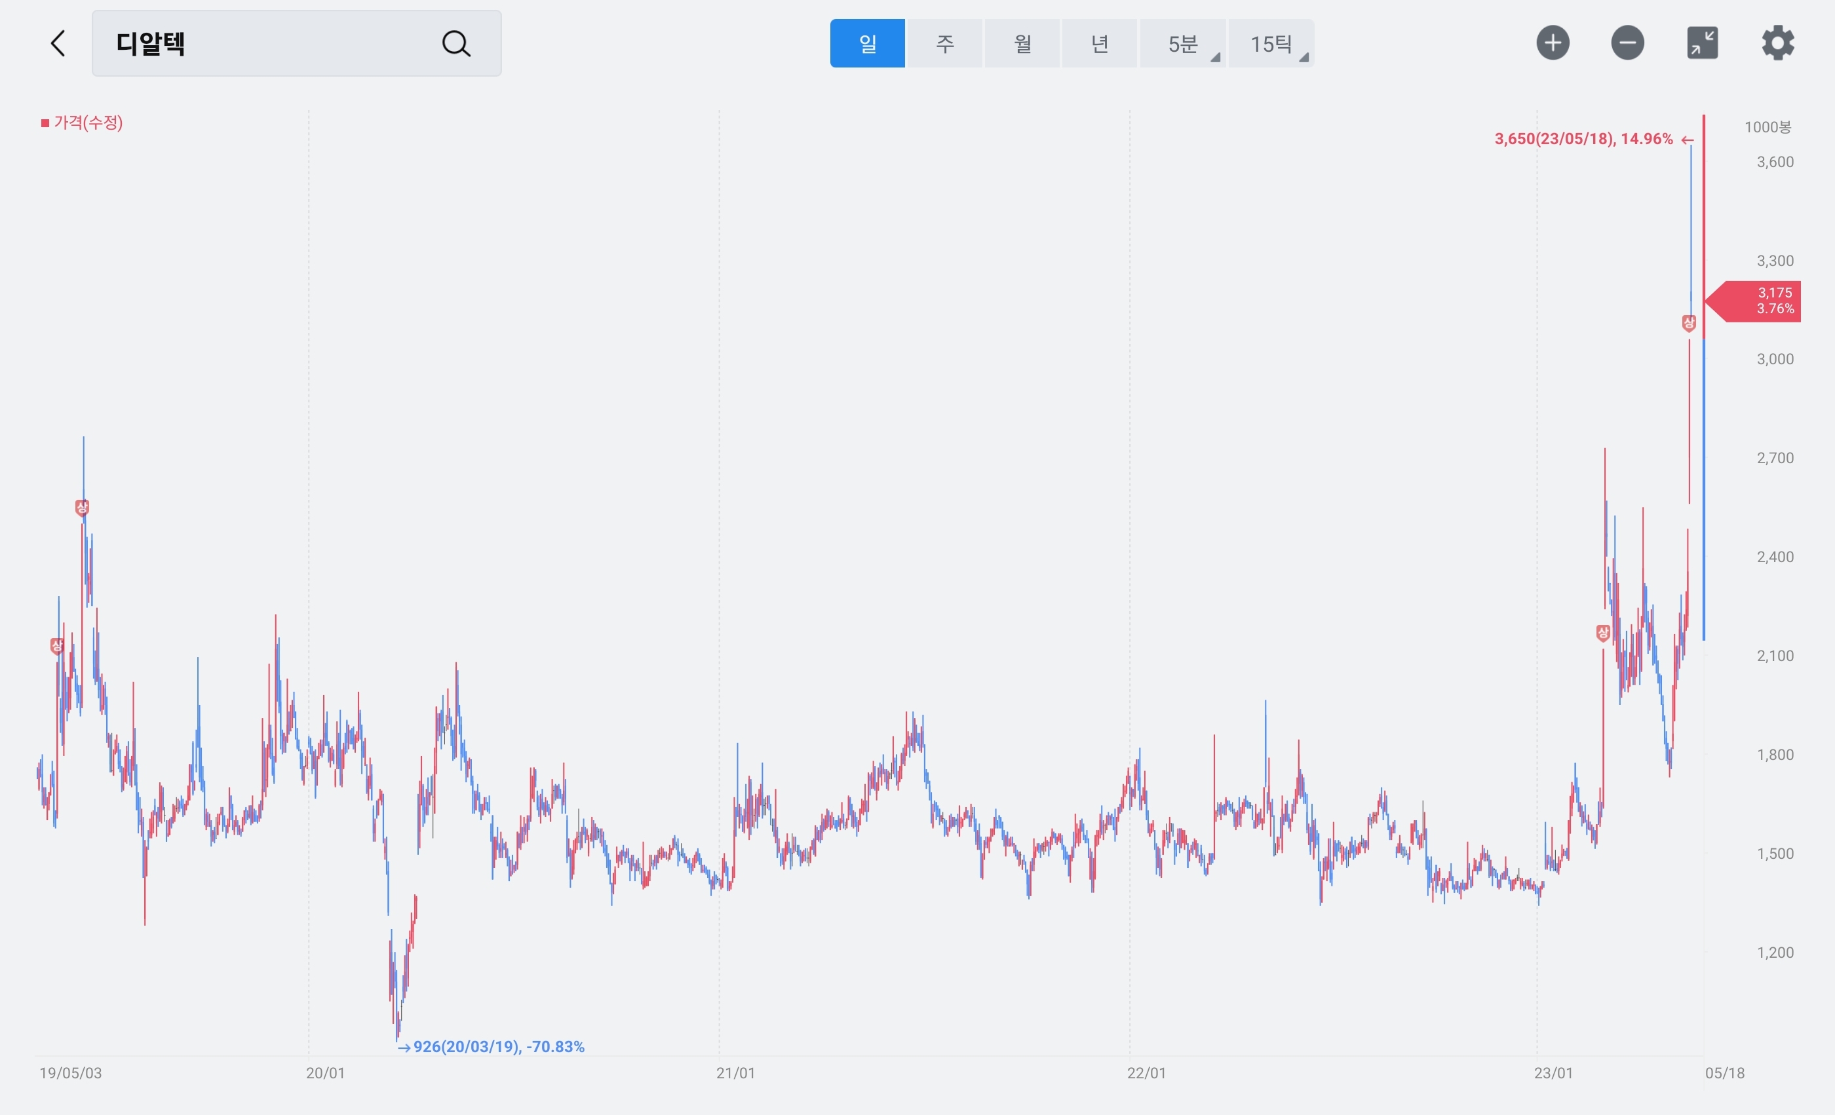Open the 15틱 tick interval dropdown
1835x1115 pixels.
(x=1271, y=43)
